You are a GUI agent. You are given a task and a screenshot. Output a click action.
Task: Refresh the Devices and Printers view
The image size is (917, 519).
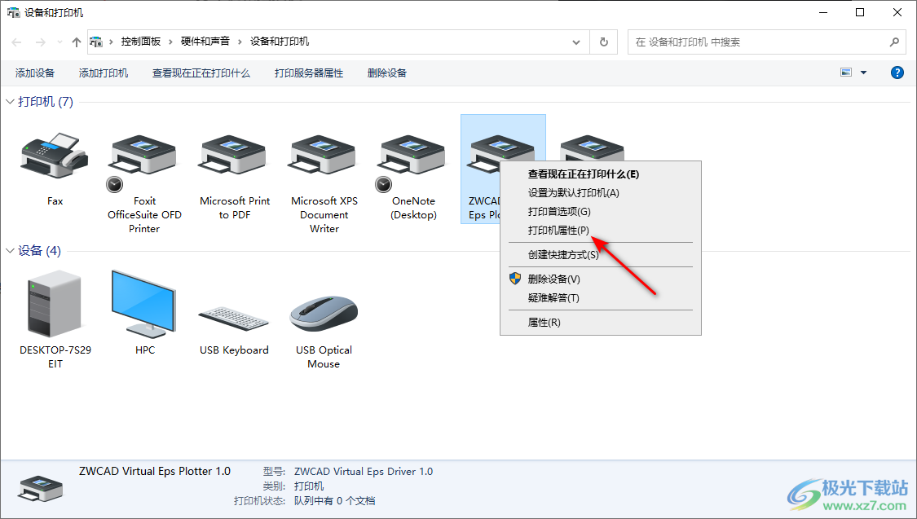coord(603,42)
